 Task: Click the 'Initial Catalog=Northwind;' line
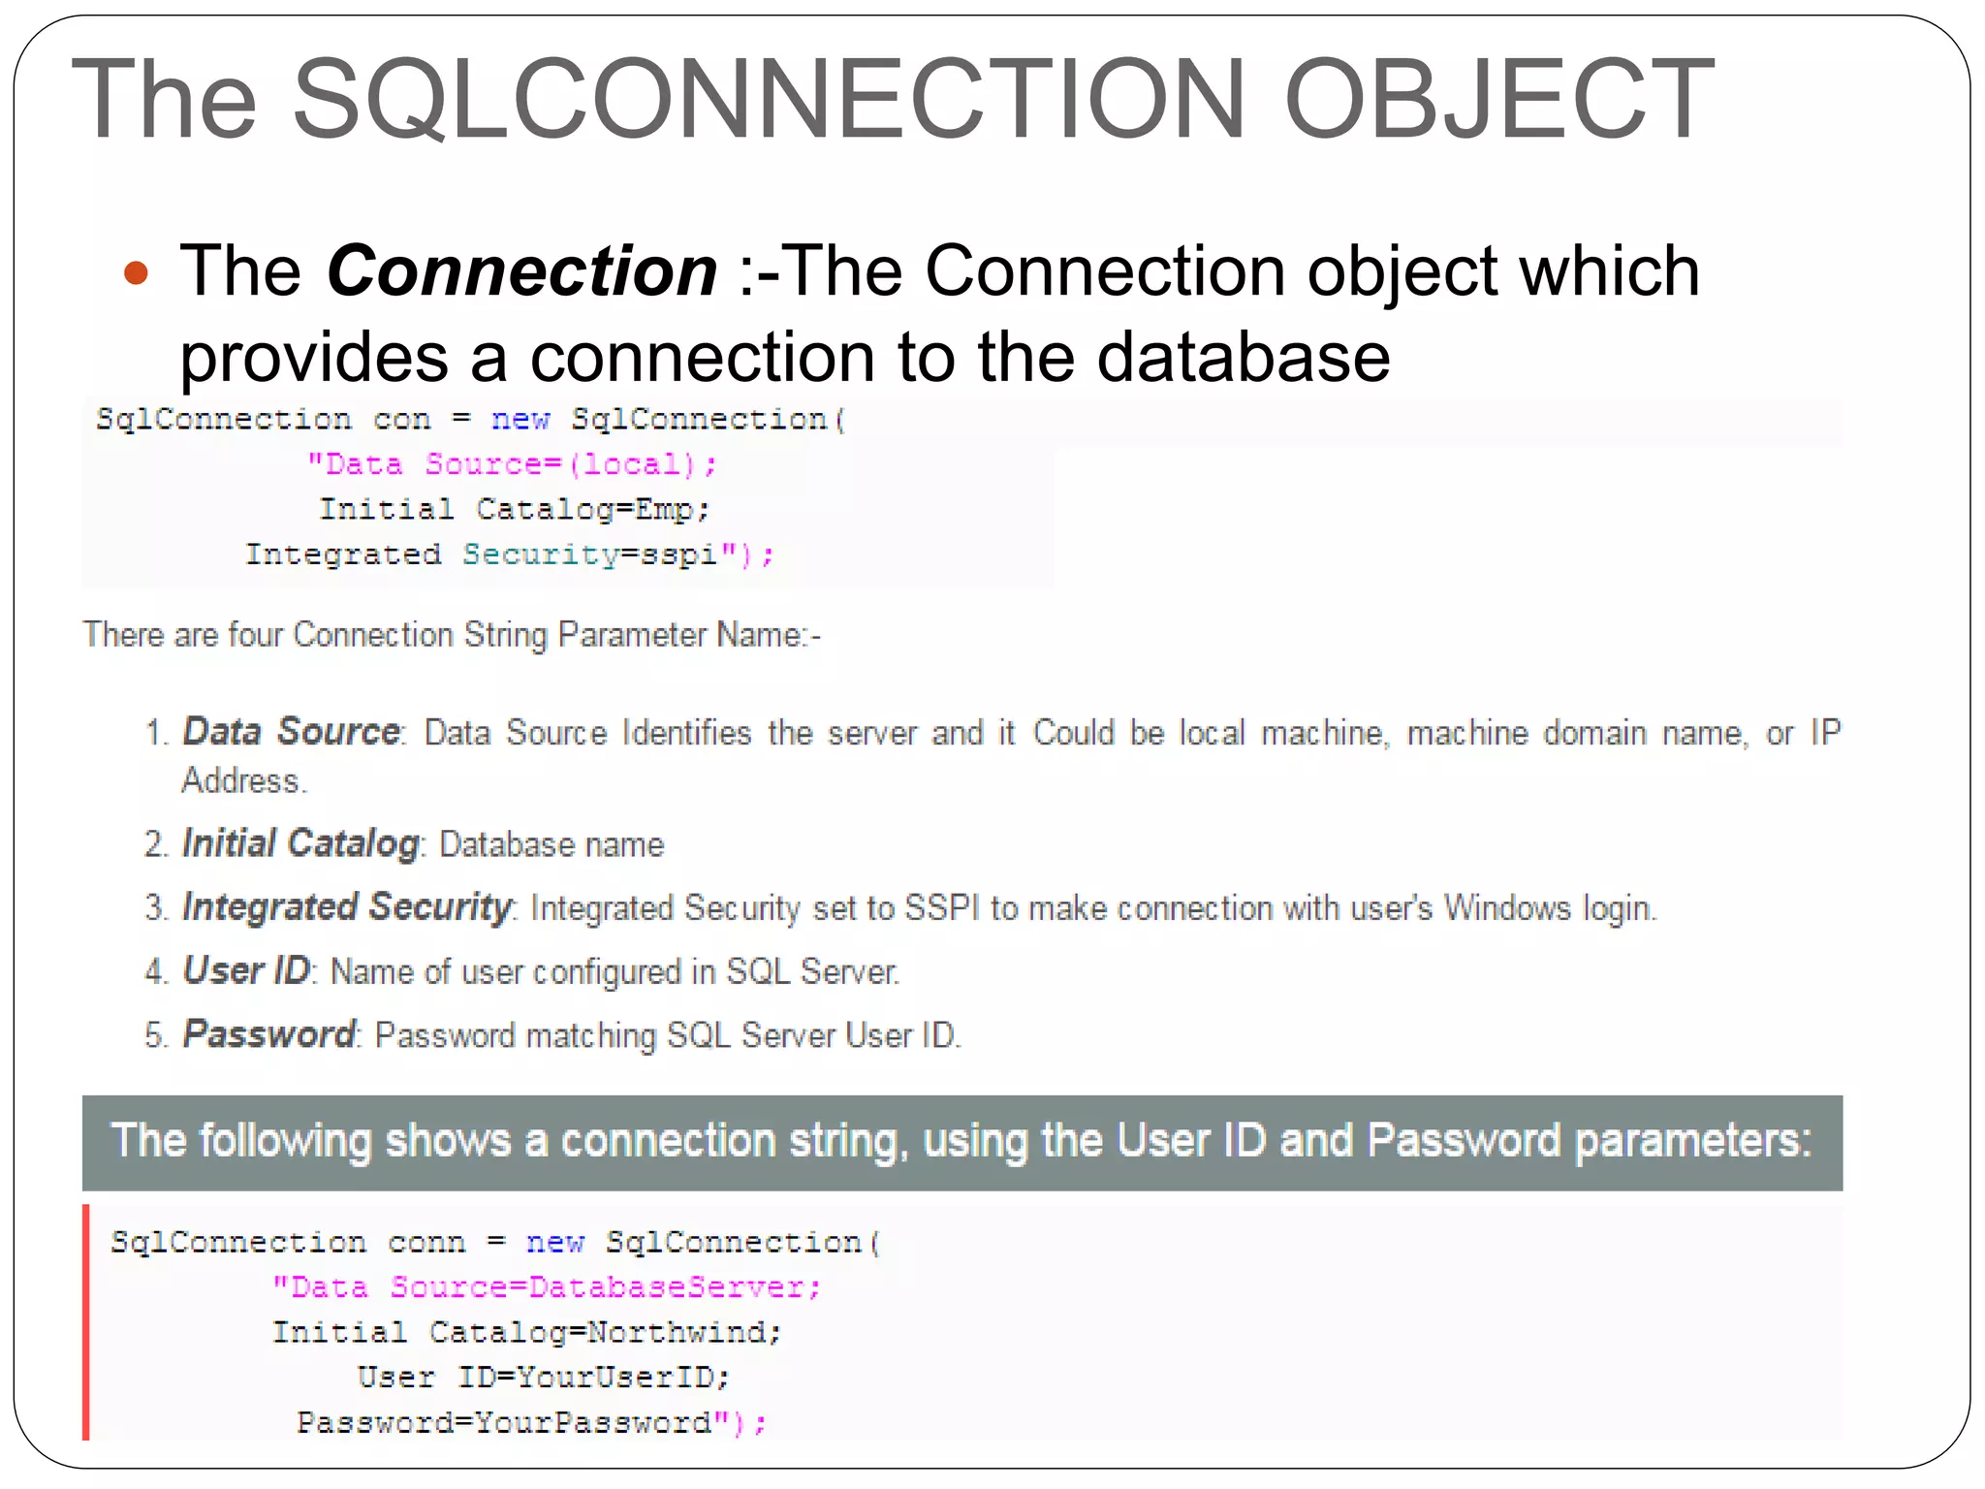527,1332
